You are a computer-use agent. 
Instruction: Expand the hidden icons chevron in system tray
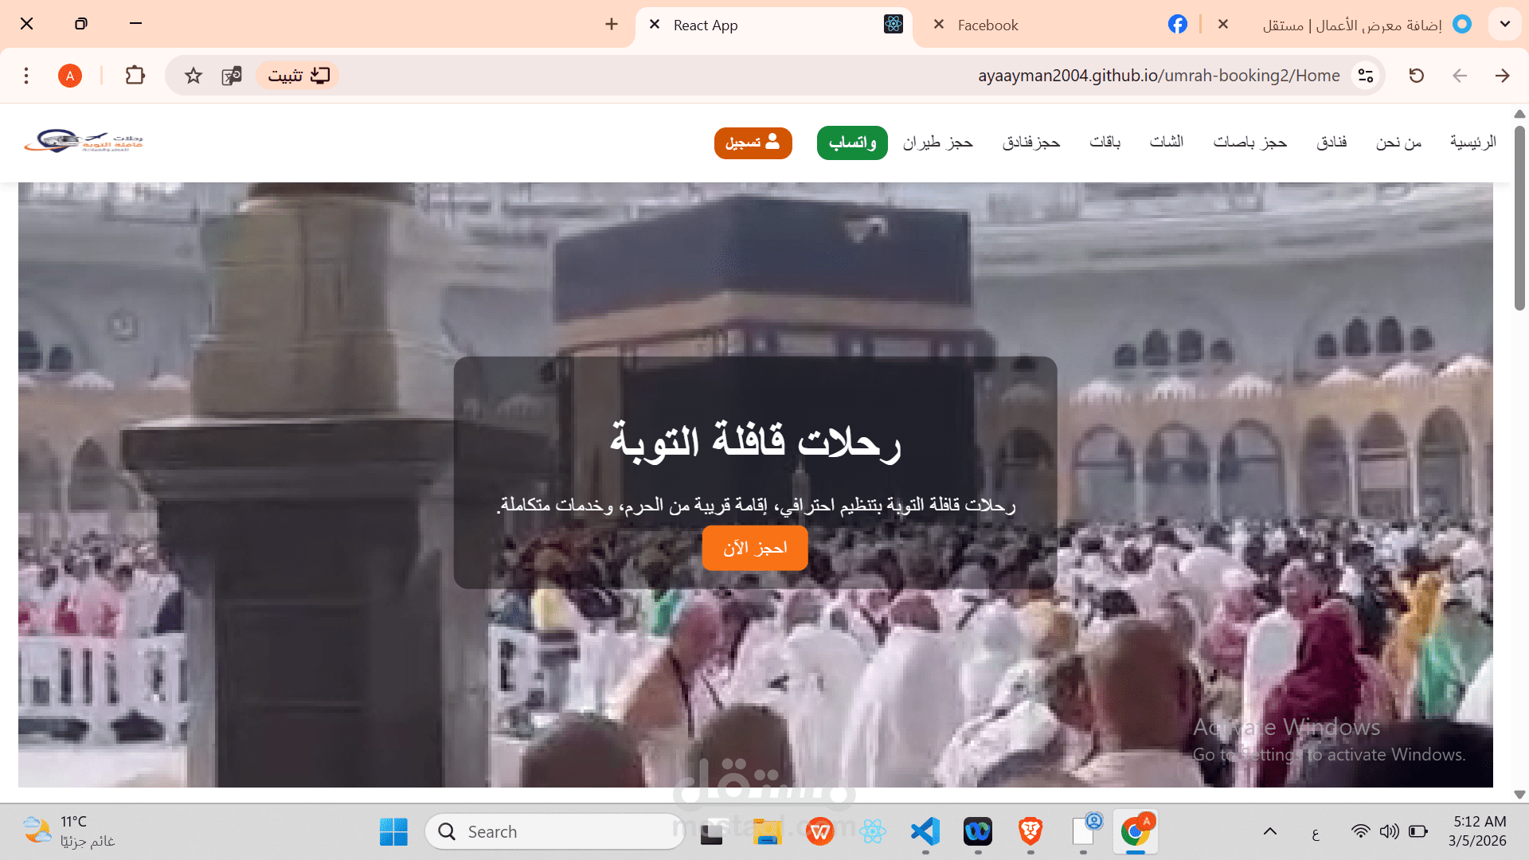click(x=1272, y=831)
